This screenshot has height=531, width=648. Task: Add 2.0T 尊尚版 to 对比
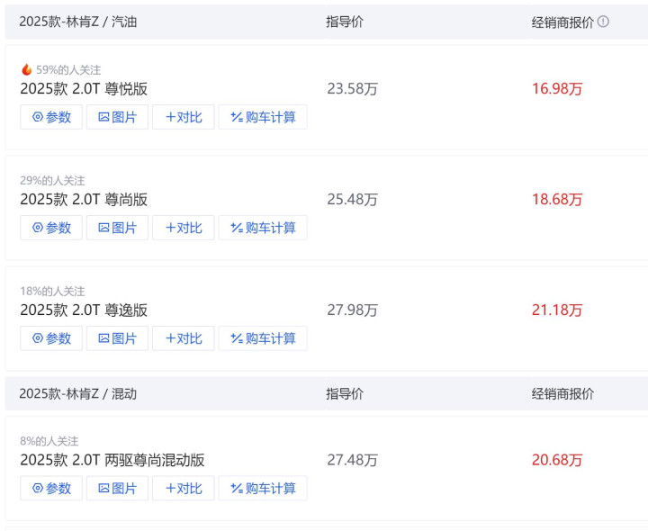click(184, 228)
